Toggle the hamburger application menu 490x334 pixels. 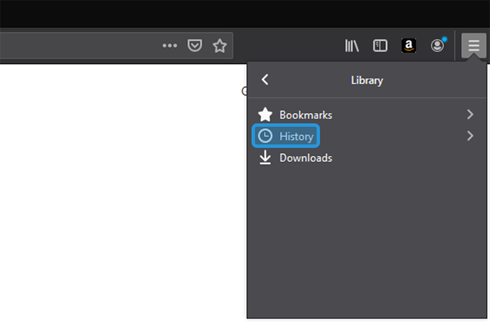(x=473, y=46)
